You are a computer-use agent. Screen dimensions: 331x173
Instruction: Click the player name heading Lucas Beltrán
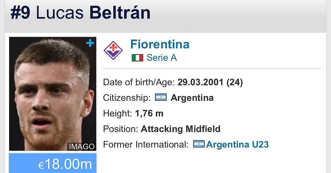click(93, 13)
